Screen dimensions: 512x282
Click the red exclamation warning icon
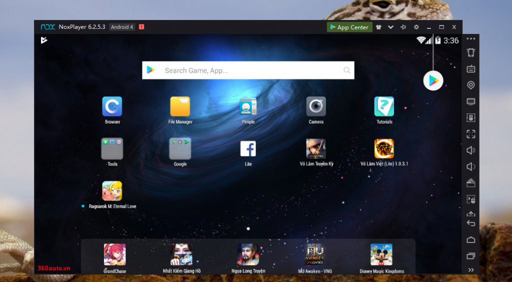click(141, 27)
